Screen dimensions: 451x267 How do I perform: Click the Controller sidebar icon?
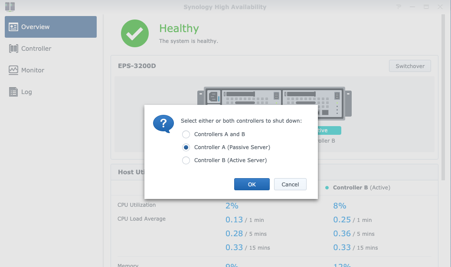[x=13, y=49]
